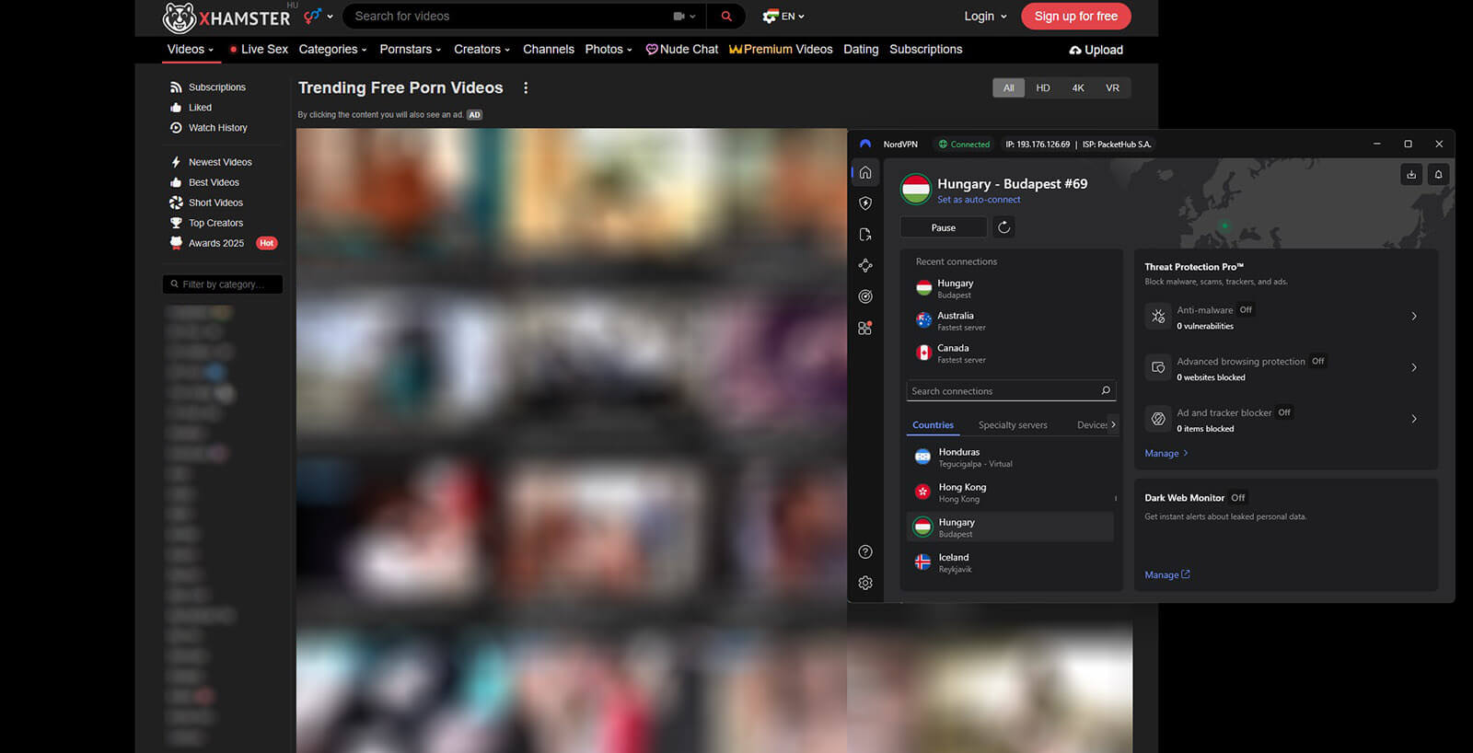The image size is (1473, 753).
Task: Open Dark Web Monitor target icon in sidebar
Action: click(865, 296)
